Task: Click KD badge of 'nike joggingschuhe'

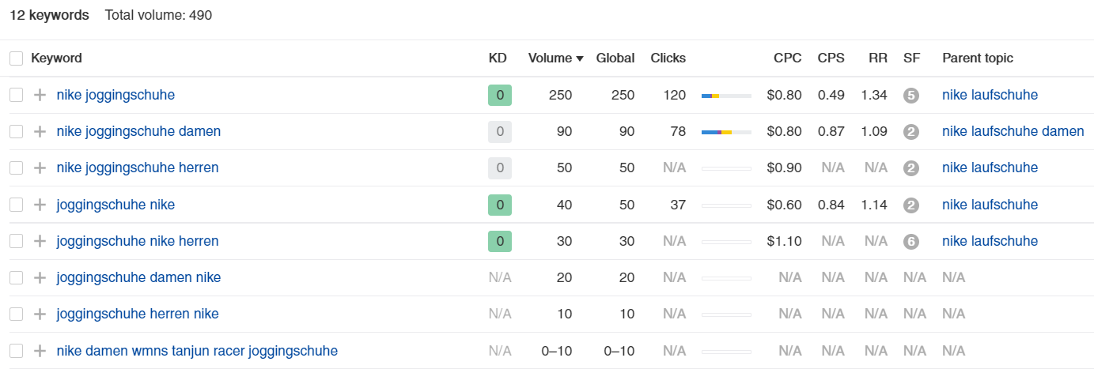Action: tap(500, 96)
